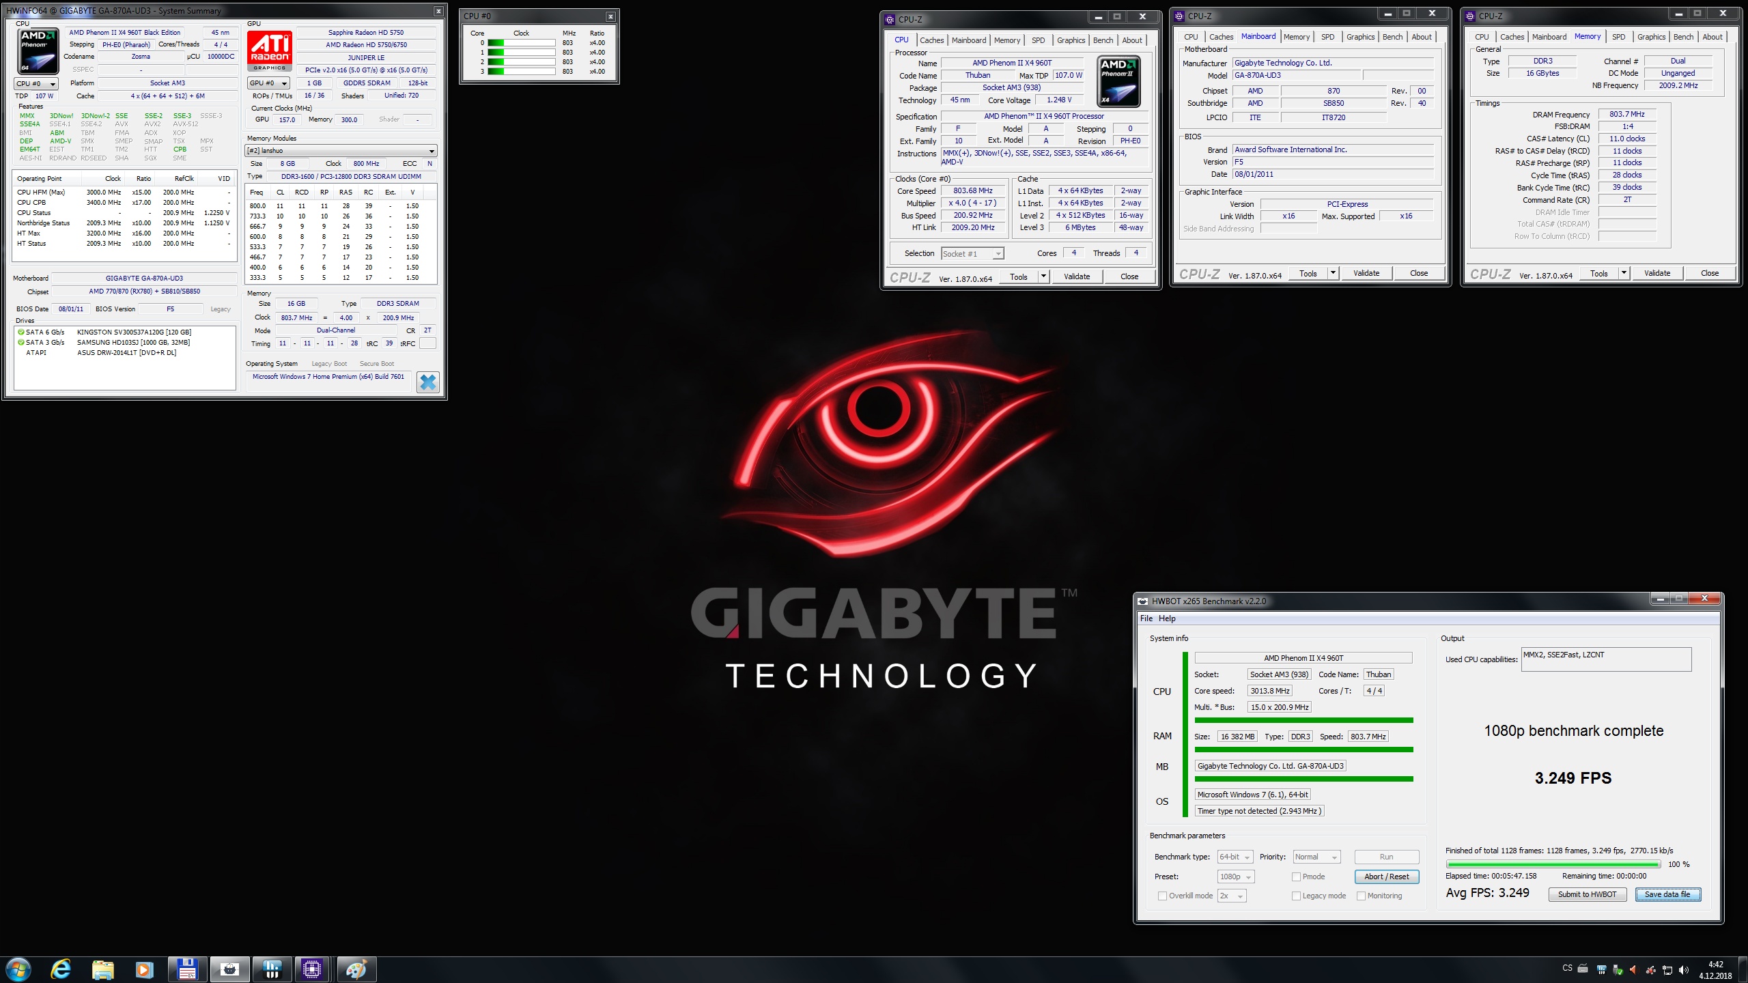The width and height of the screenshot is (1748, 983).
Task: Click core 3 clock bar in CPU #0 window
Action: pyautogui.click(x=521, y=72)
